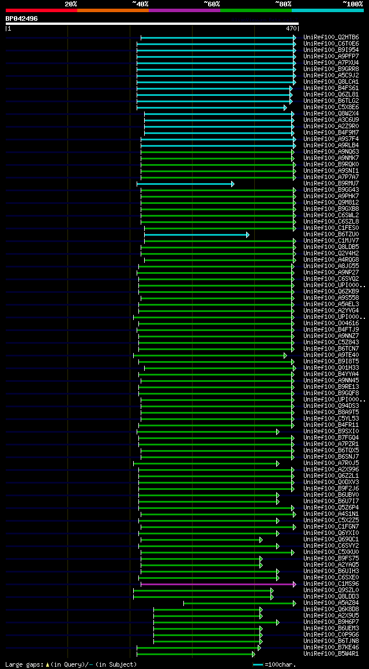Select the UniRef100_B9SXI0 label
This screenshot has width=369, height=669.
(331, 432)
